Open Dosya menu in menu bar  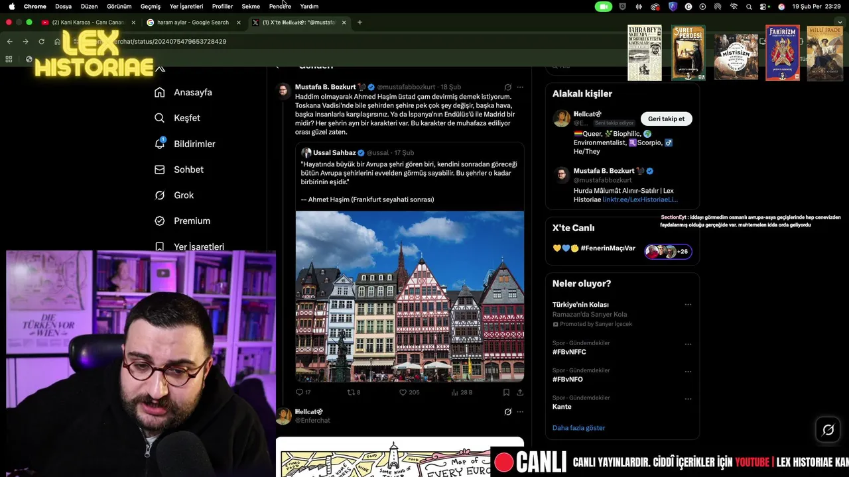(x=63, y=6)
